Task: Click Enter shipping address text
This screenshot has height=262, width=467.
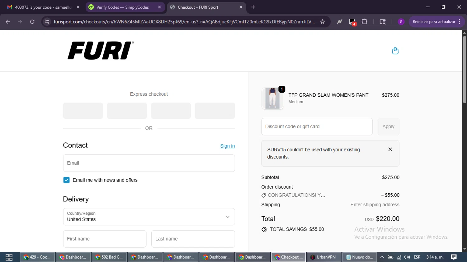Action: coord(375,205)
